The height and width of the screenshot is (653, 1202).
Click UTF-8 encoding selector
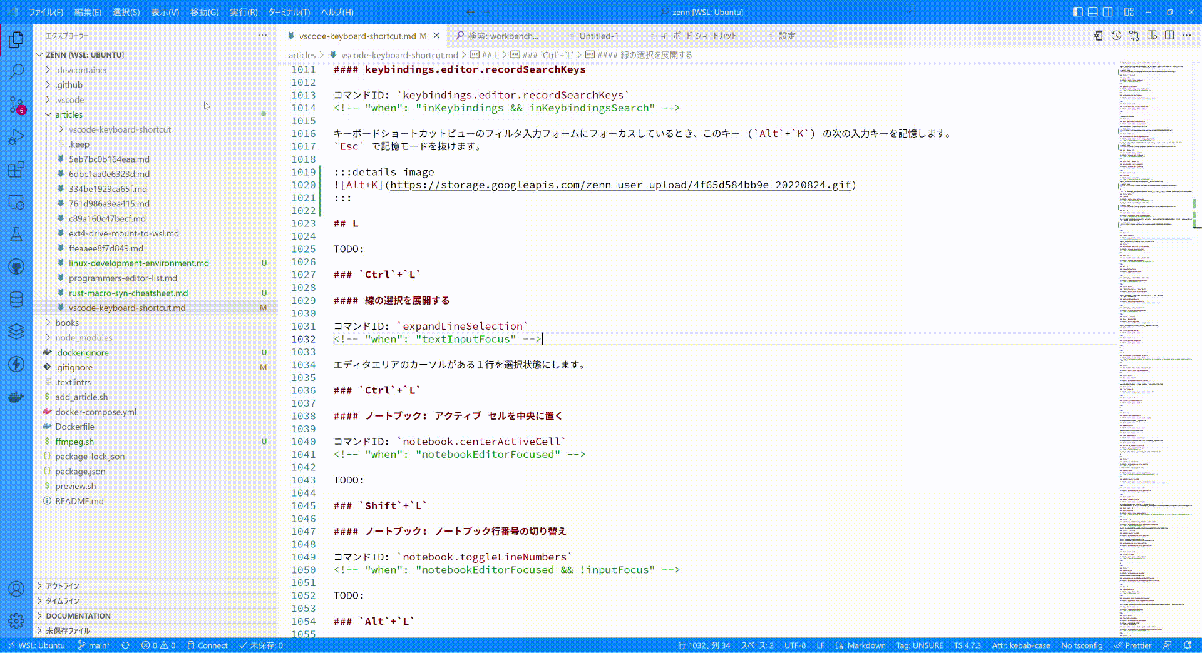795,645
